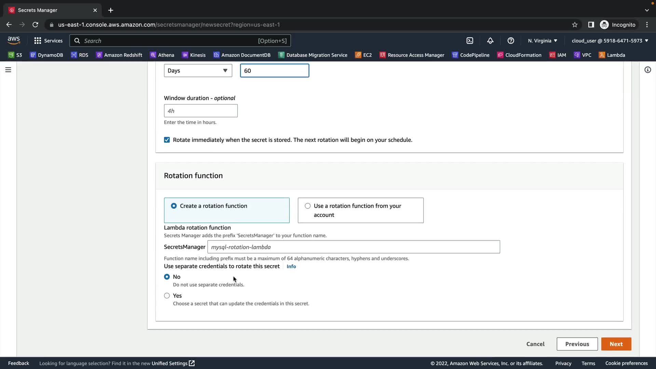The height and width of the screenshot is (369, 656).
Task: Select Use a rotation function from your account
Action: tap(308, 206)
